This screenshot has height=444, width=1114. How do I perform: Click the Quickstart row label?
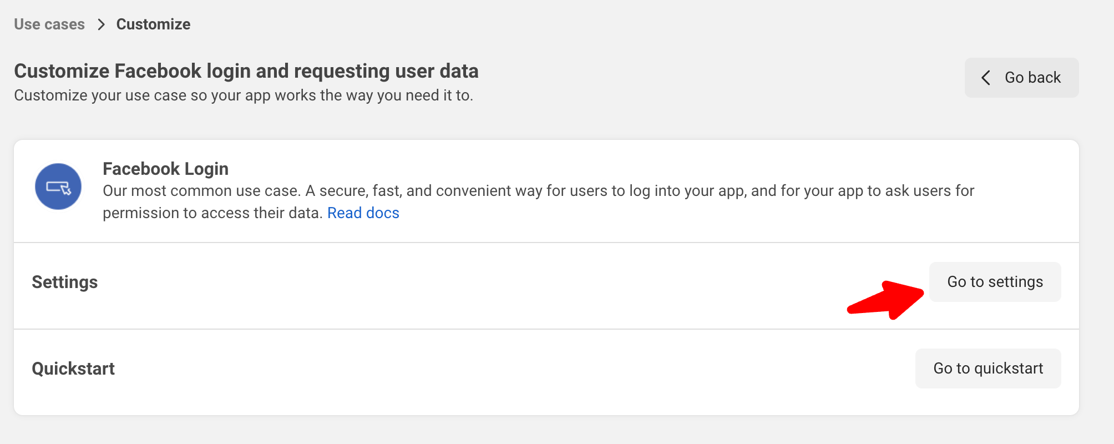coord(73,369)
